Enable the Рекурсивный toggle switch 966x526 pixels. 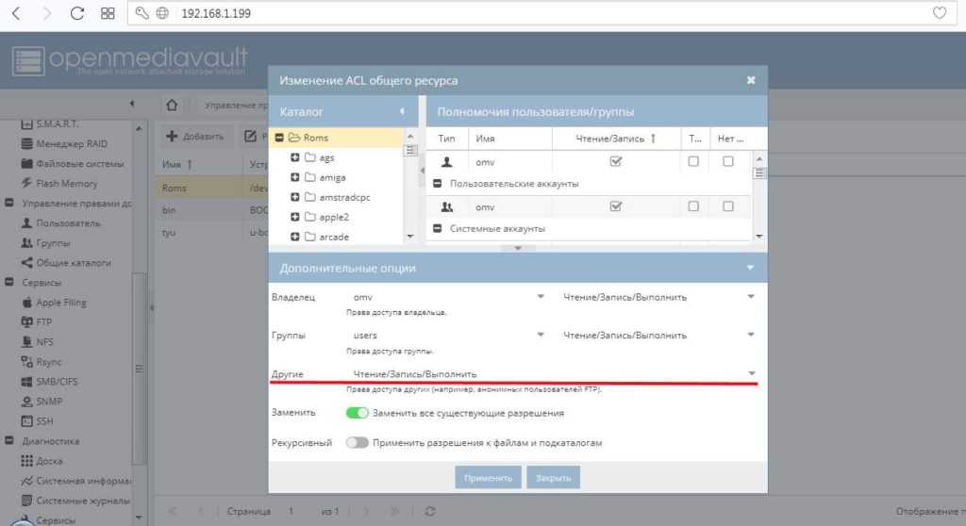click(358, 442)
